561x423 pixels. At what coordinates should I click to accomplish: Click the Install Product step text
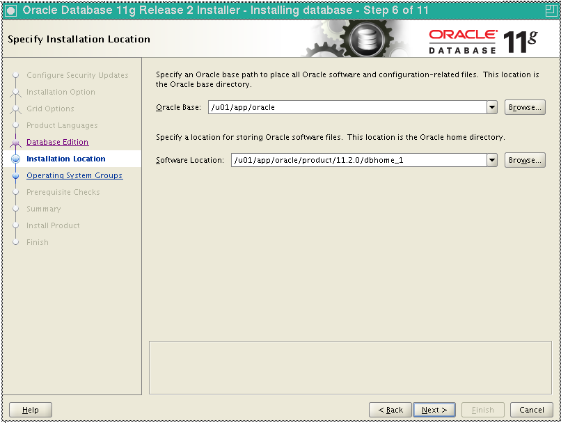[53, 225]
